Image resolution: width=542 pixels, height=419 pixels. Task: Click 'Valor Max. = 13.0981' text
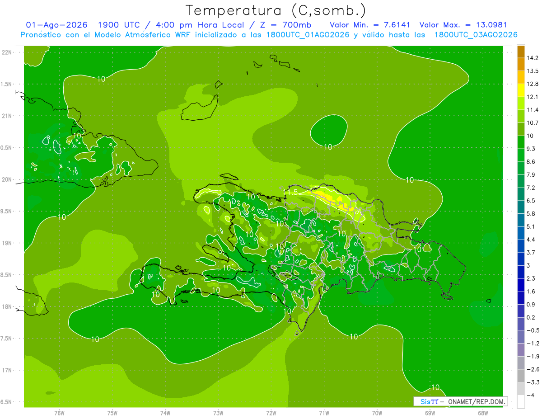pos(463,25)
